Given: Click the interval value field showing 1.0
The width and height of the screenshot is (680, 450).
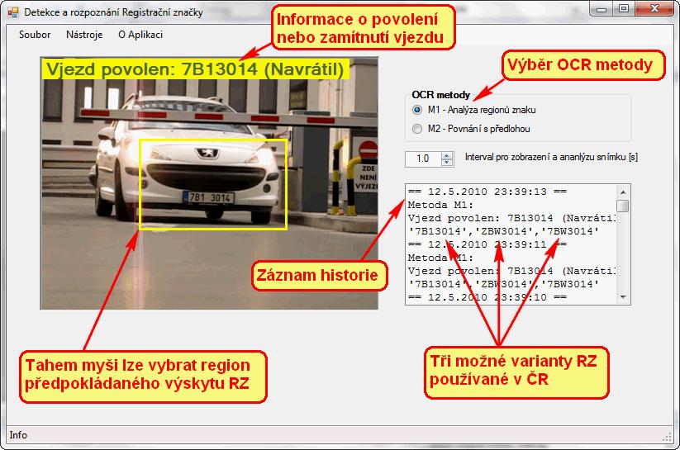Looking at the screenshot, I should click(x=423, y=159).
